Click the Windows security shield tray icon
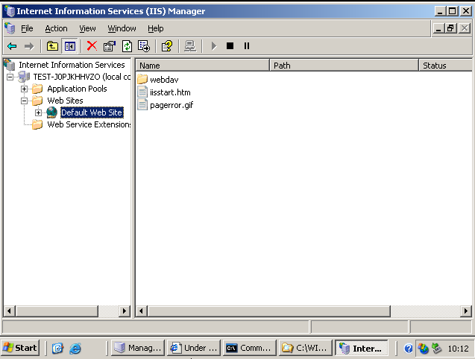 click(423, 349)
